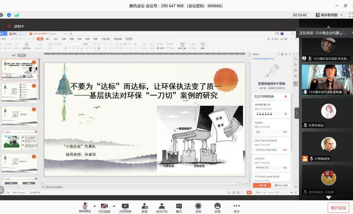The width and height of the screenshot is (353, 214).
Task: Expand audio options arrow beside 解除静音
Action: point(94,206)
